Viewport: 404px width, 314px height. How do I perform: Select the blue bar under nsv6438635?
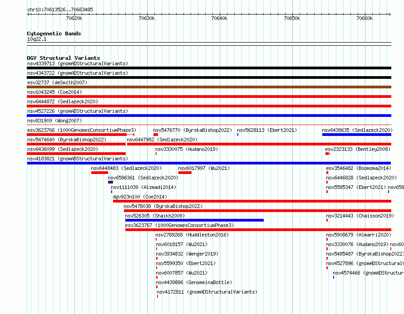coord(357,135)
